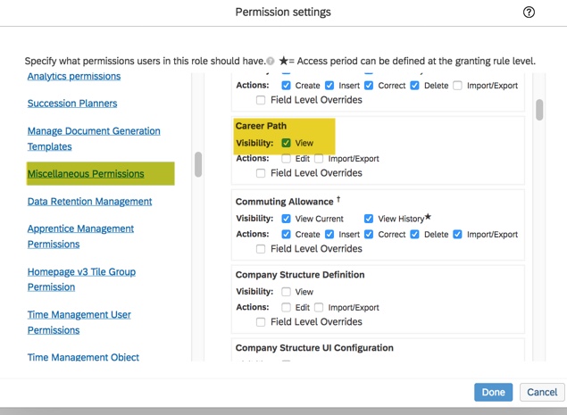Open Miscellaneous Permissions category
This screenshot has width=567, height=415.
tap(86, 174)
